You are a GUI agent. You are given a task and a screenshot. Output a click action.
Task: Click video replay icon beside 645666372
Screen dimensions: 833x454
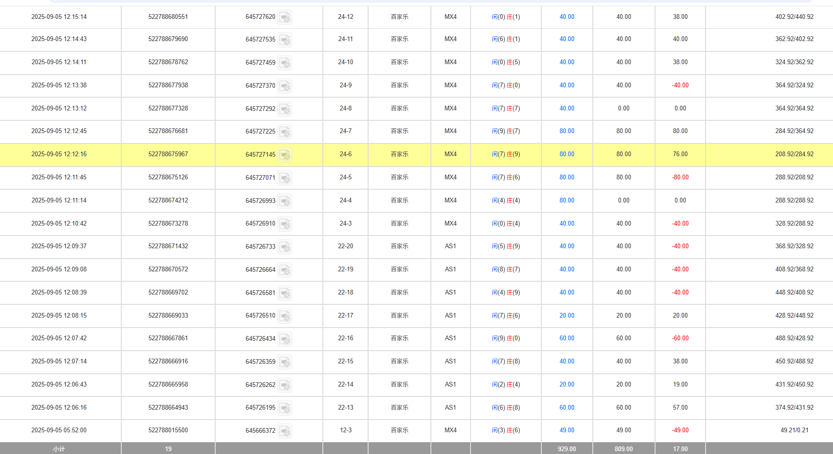point(285,431)
